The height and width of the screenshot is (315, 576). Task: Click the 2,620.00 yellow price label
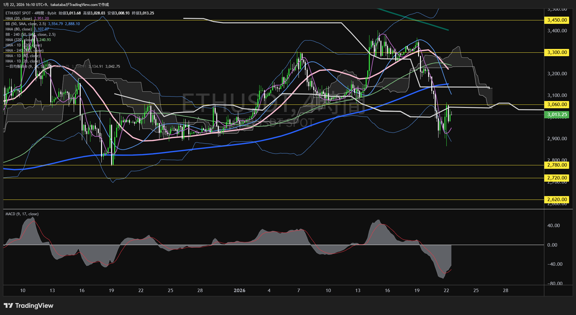coord(557,200)
